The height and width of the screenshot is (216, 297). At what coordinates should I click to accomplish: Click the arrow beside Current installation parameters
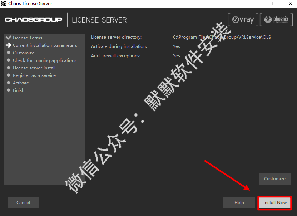tap(9, 45)
